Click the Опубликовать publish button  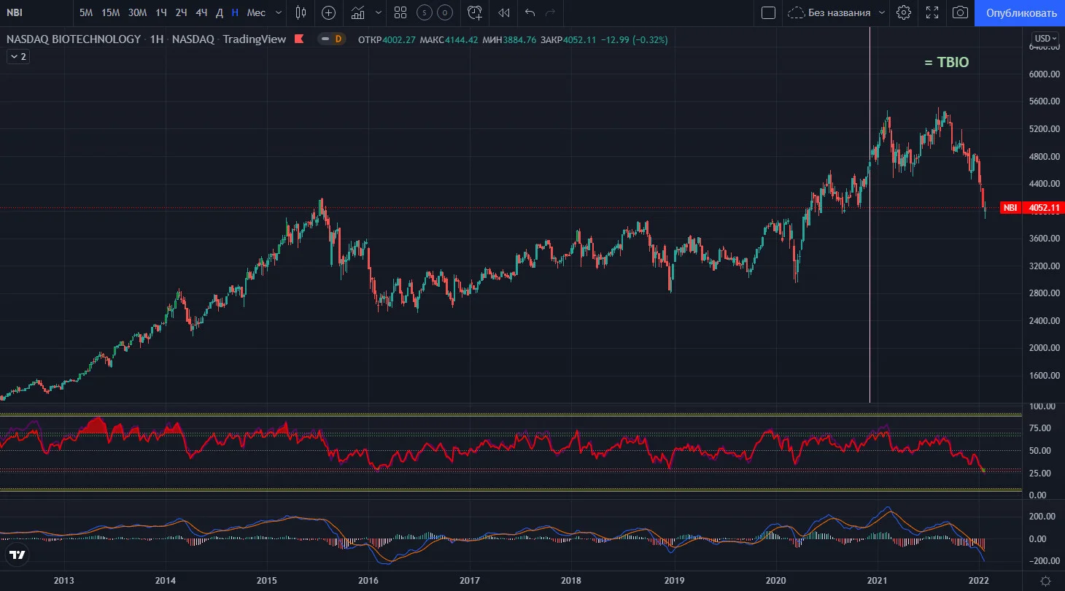coord(1020,13)
